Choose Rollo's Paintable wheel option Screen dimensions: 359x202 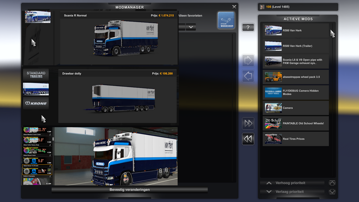point(37,181)
